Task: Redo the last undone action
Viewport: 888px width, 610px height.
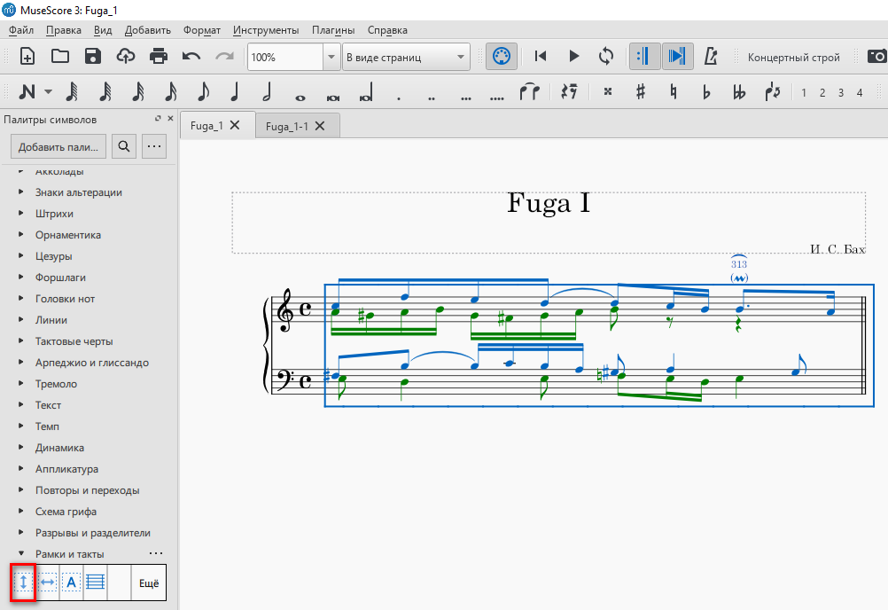Action: [x=225, y=57]
